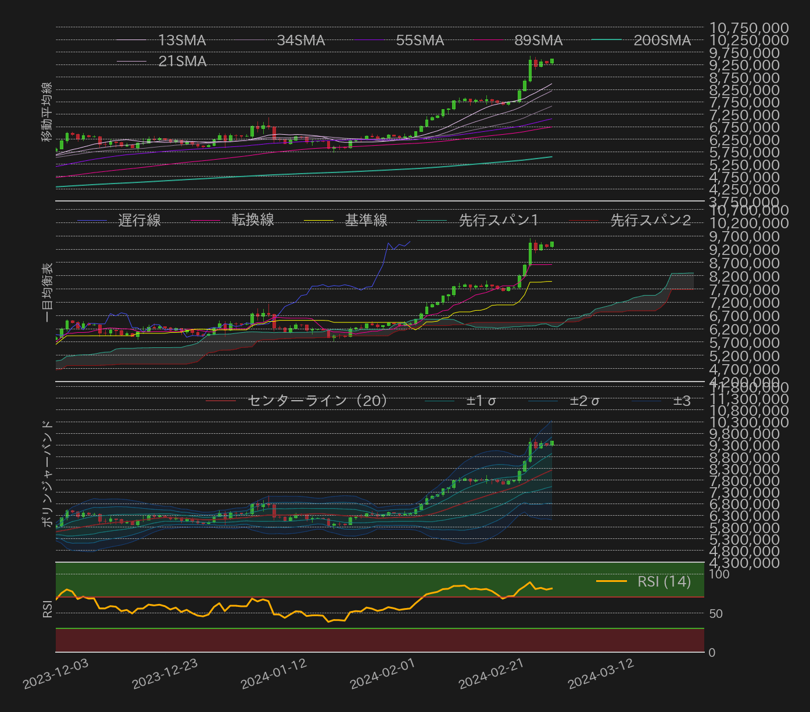Click the ボリンジャーバンド vertical axis title
The width and height of the screenshot is (810, 712).
pos(48,473)
